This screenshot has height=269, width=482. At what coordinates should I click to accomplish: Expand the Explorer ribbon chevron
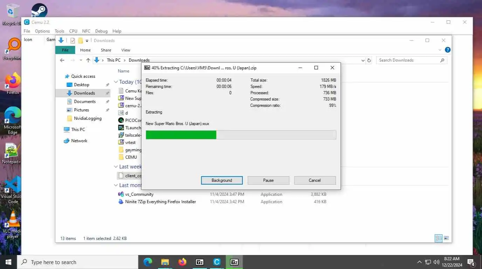[440, 50]
